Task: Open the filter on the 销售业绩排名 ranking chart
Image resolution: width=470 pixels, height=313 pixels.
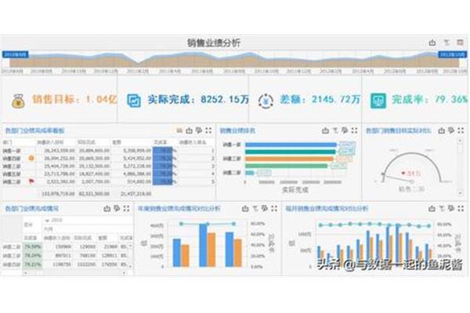Action: [x=335, y=131]
